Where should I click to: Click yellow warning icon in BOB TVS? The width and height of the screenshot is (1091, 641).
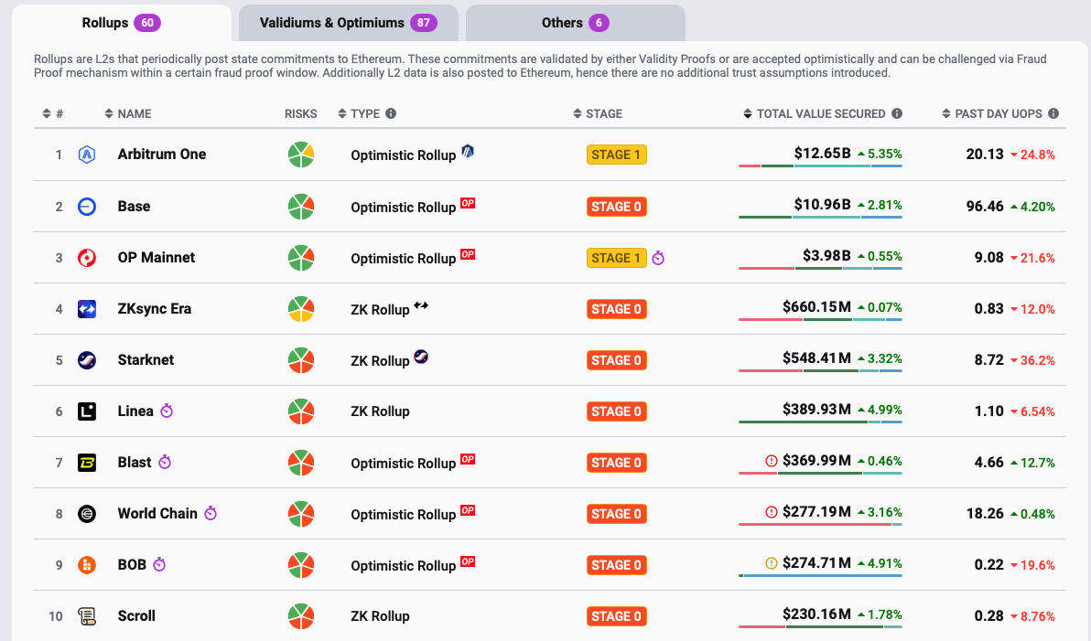pos(771,563)
